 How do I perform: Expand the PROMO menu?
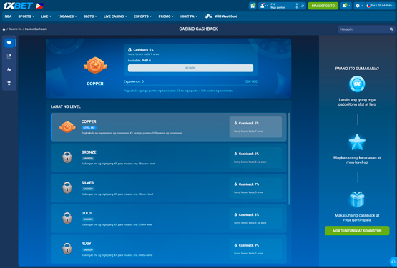166,16
